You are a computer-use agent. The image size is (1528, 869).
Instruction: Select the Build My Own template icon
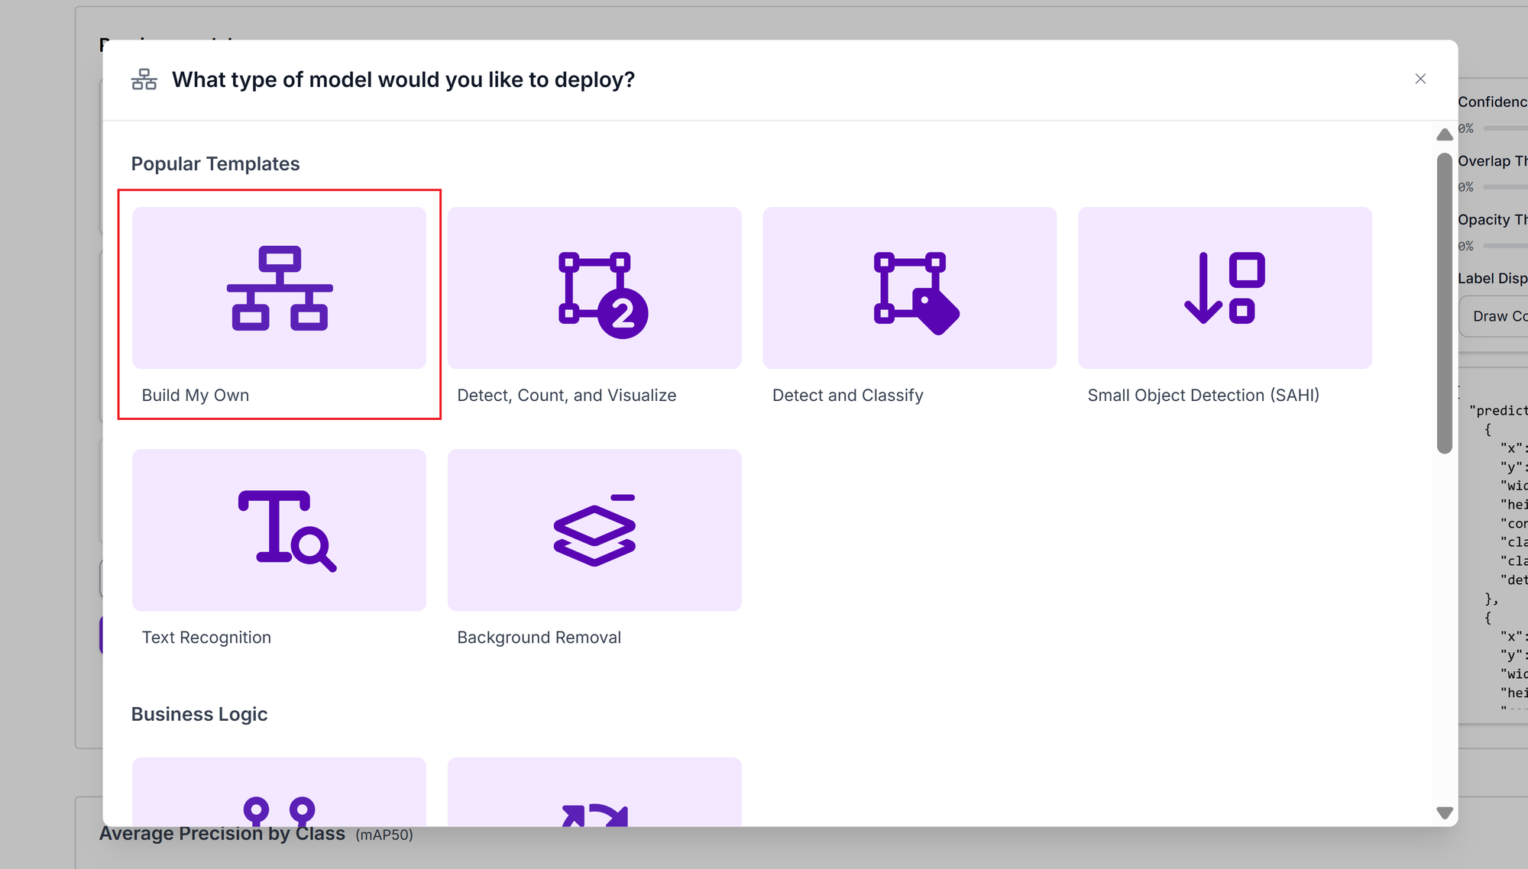(x=280, y=288)
